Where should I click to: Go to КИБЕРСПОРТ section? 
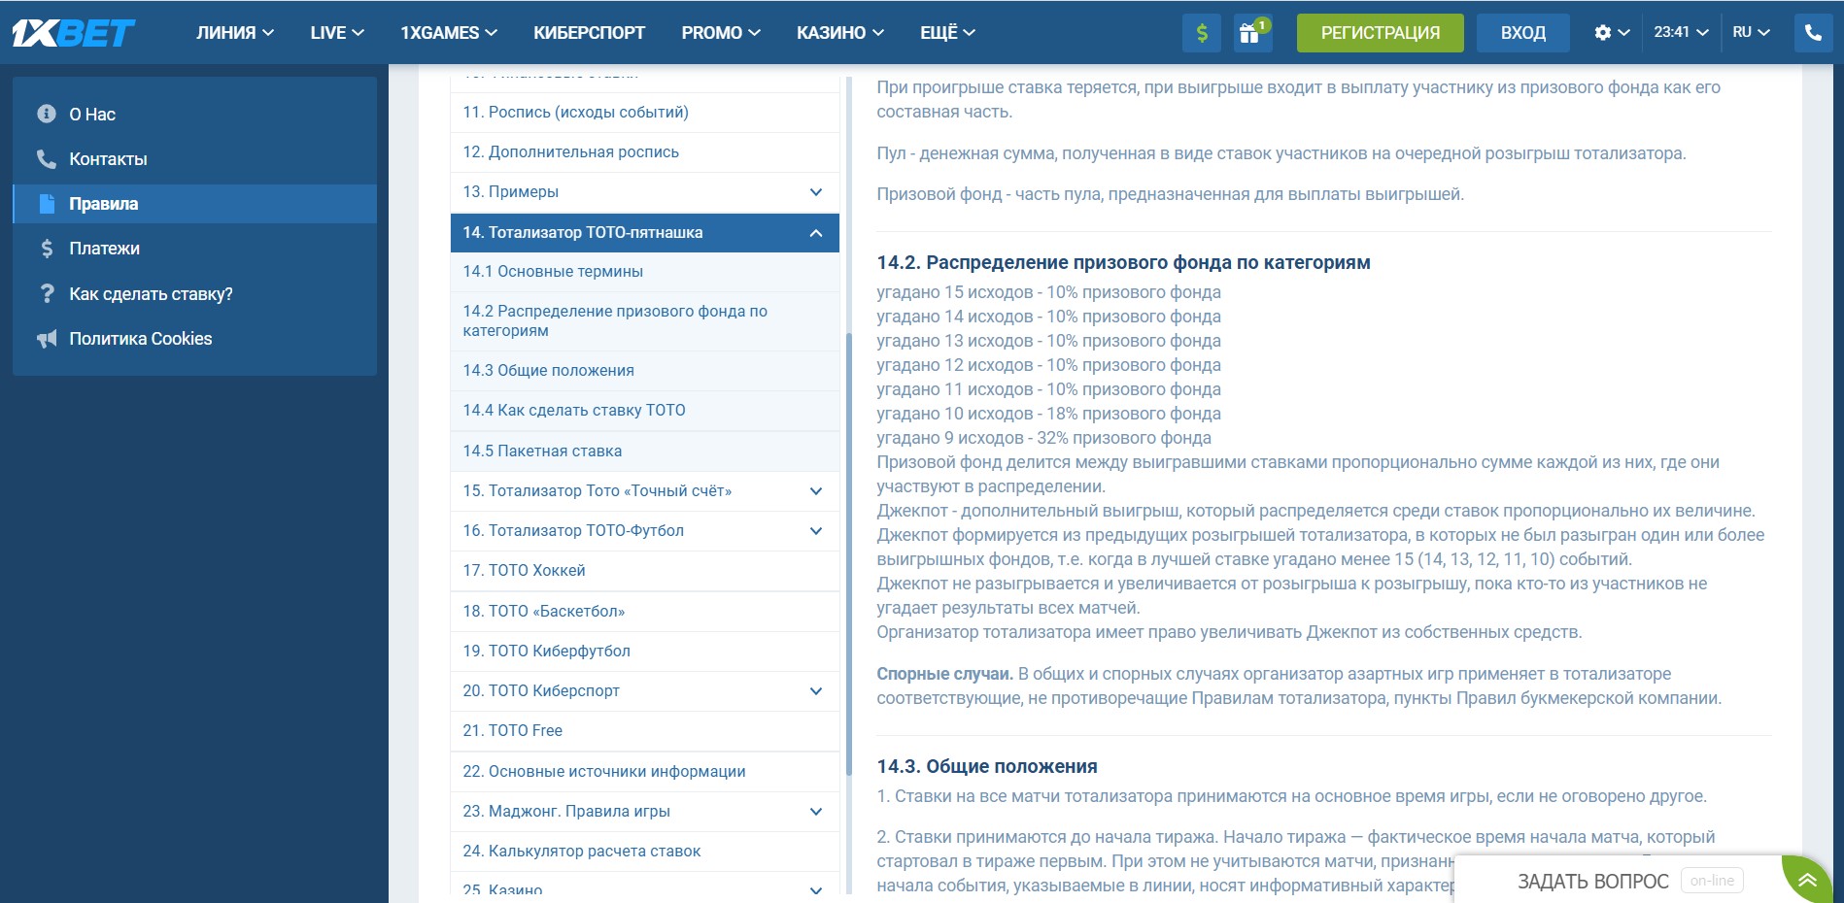click(589, 33)
